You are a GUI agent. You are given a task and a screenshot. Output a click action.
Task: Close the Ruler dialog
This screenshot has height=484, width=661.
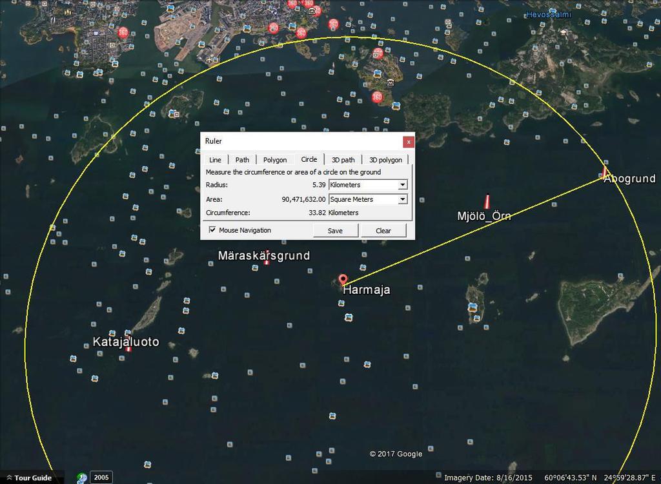pyautogui.click(x=409, y=142)
